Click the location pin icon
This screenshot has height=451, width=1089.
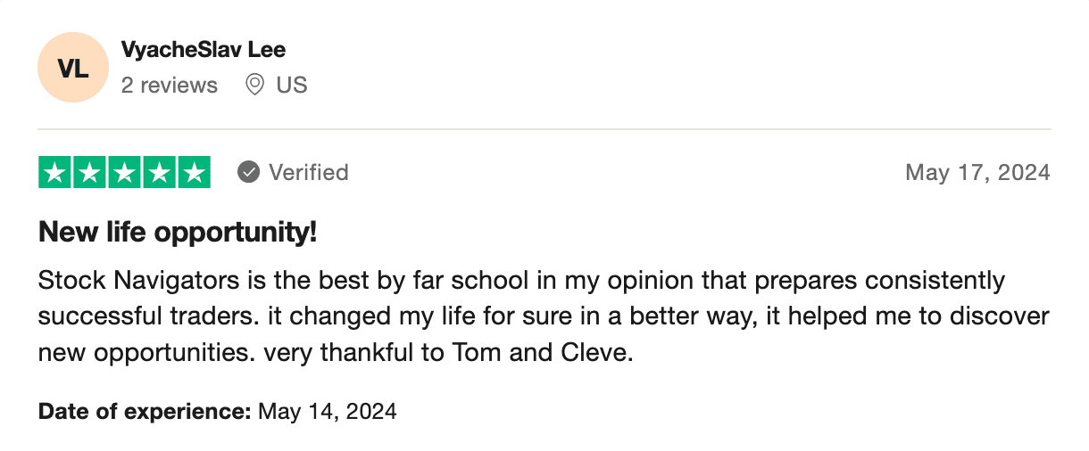click(255, 85)
